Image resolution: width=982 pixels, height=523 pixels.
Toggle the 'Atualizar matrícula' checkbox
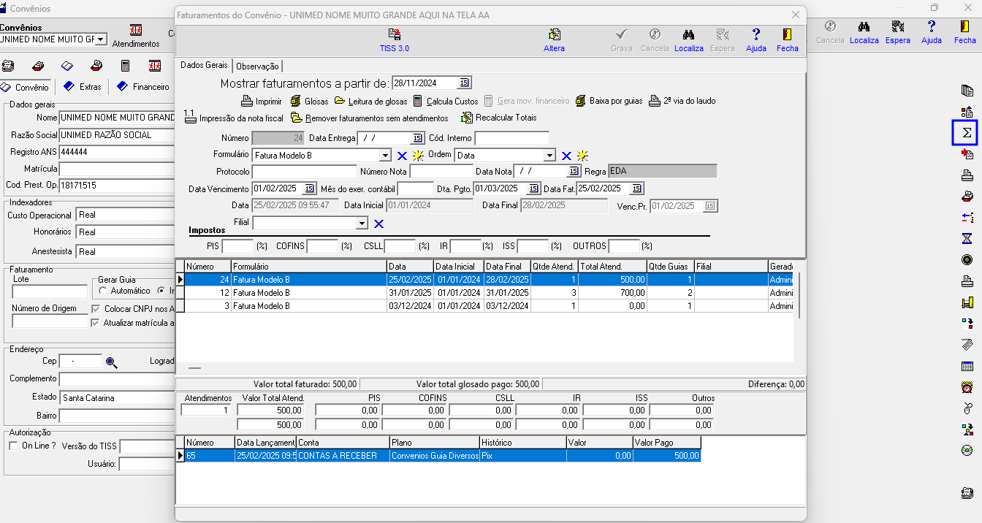pos(95,323)
